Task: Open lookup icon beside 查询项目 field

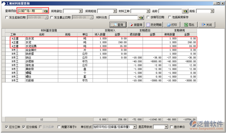Action: [x=45, y=11]
